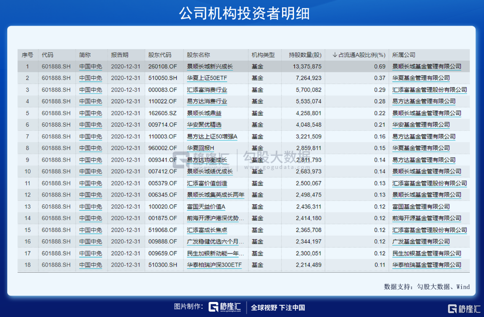Image resolution: width=484 pixels, height=317 pixels.
Task: Select holding value 13,375,875
Action: tap(307, 67)
